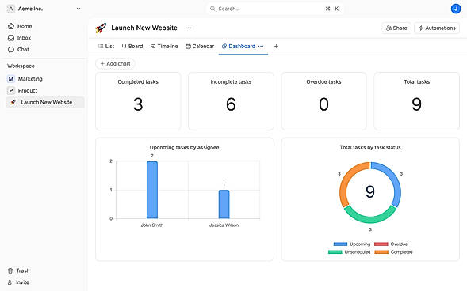Image resolution: width=467 pixels, height=291 pixels.
Task: Toggle the Completed legend orange swatch
Action: pyautogui.click(x=381, y=252)
